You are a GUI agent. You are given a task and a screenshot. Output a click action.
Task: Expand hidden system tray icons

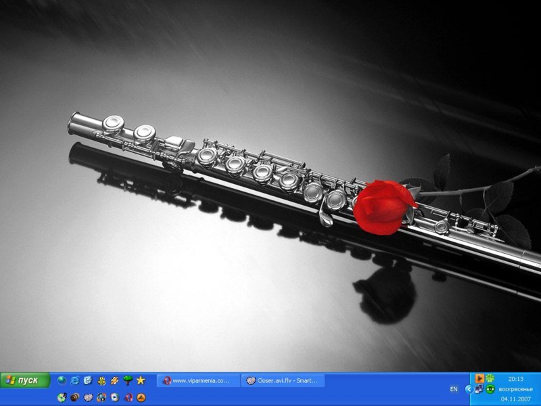coord(468,389)
